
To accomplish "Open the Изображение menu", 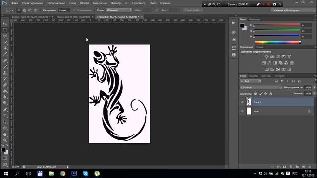I will pos(56,3).
